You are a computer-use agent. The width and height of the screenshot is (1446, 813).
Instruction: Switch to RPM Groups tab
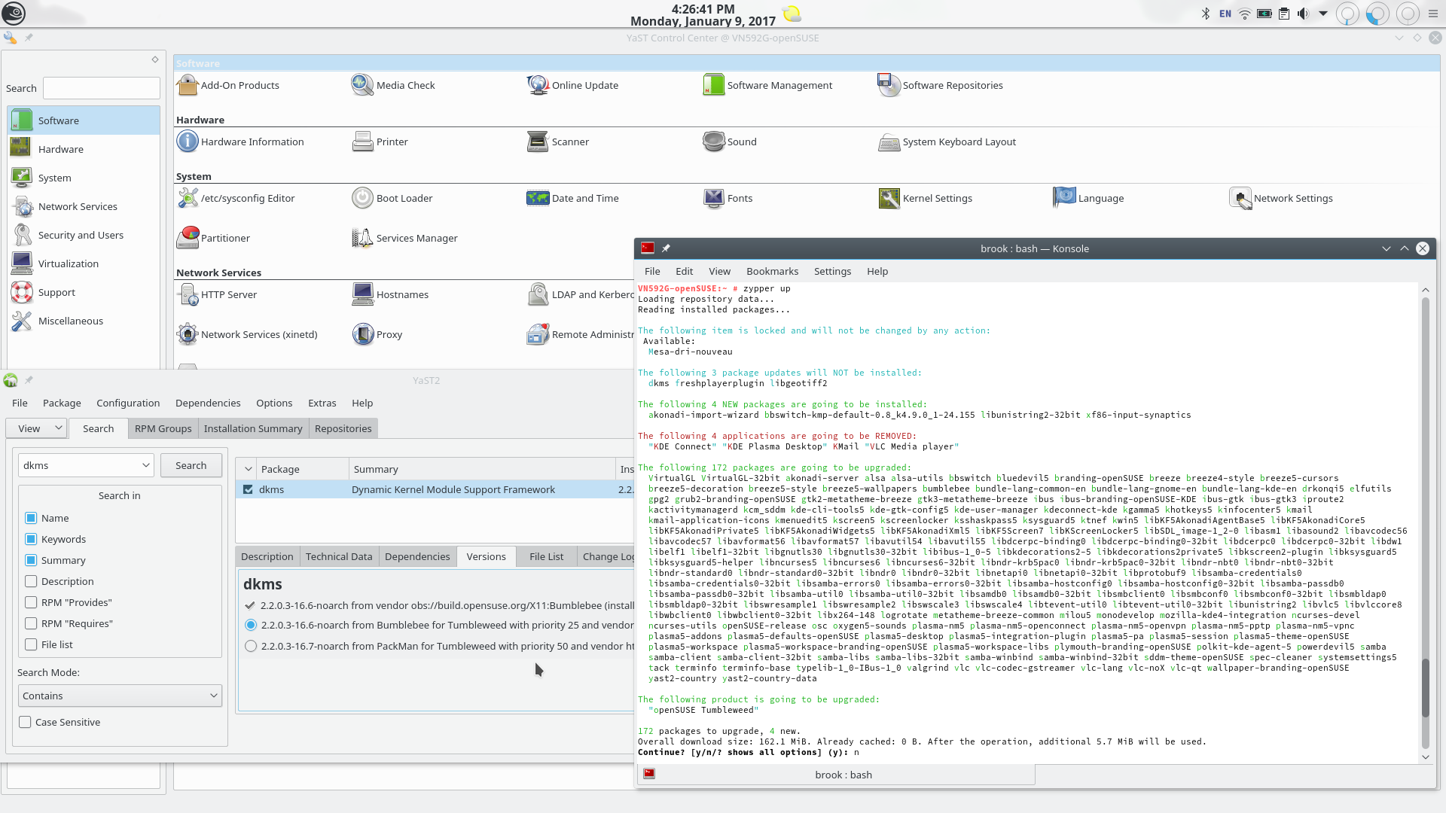[163, 428]
